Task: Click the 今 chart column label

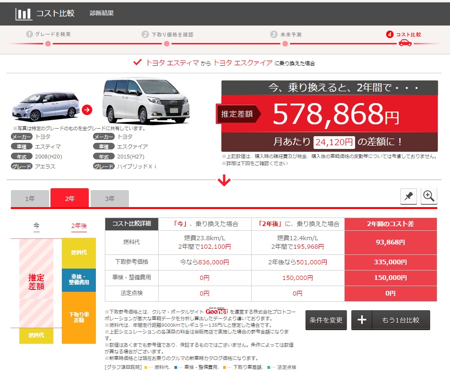Action: click(x=36, y=226)
